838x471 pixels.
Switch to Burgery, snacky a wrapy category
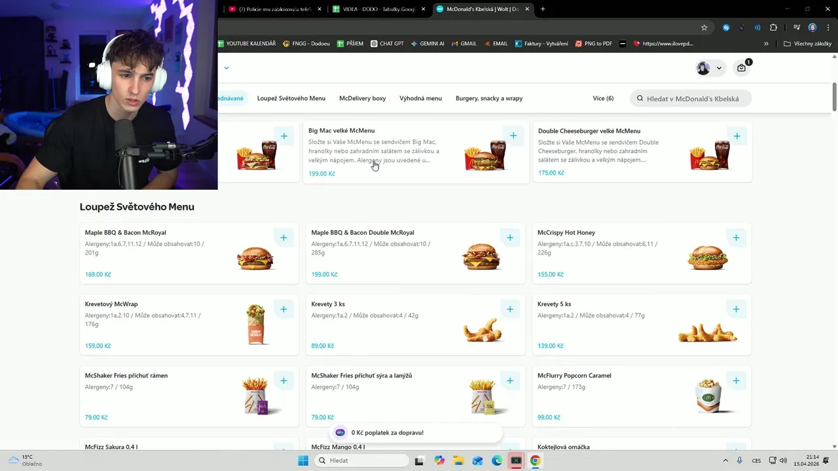click(489, 98)
